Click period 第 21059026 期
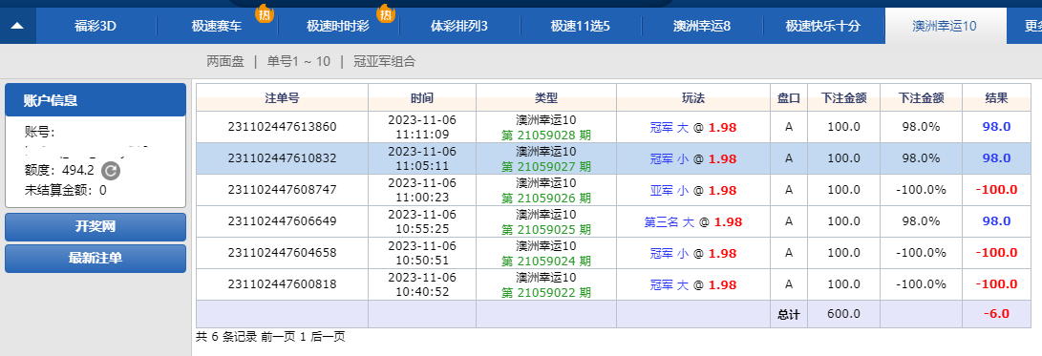Image resolution: width=1042 pixels, height=356 pixels. coord(546,198)
